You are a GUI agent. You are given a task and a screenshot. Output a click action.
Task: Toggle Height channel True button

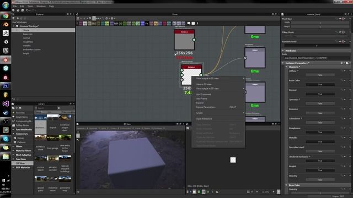tap(320, 170)
